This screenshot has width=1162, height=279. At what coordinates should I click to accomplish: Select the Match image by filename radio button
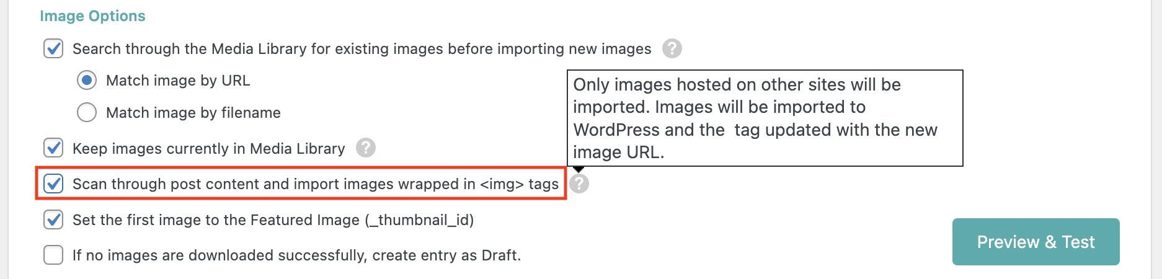87,112
